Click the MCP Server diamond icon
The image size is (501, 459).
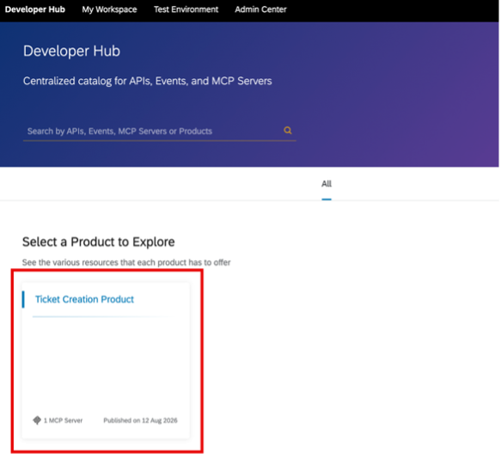(x=37, y=420)
